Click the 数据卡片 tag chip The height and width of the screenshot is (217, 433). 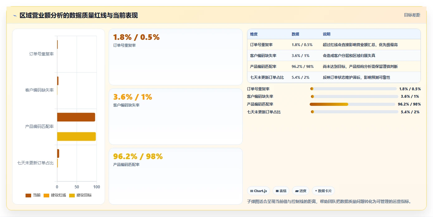pos(323,191)
